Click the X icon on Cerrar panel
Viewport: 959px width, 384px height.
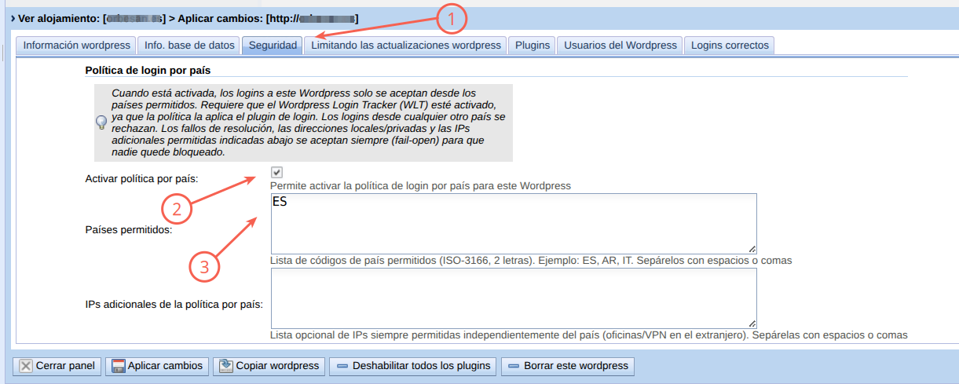point(25,366)
